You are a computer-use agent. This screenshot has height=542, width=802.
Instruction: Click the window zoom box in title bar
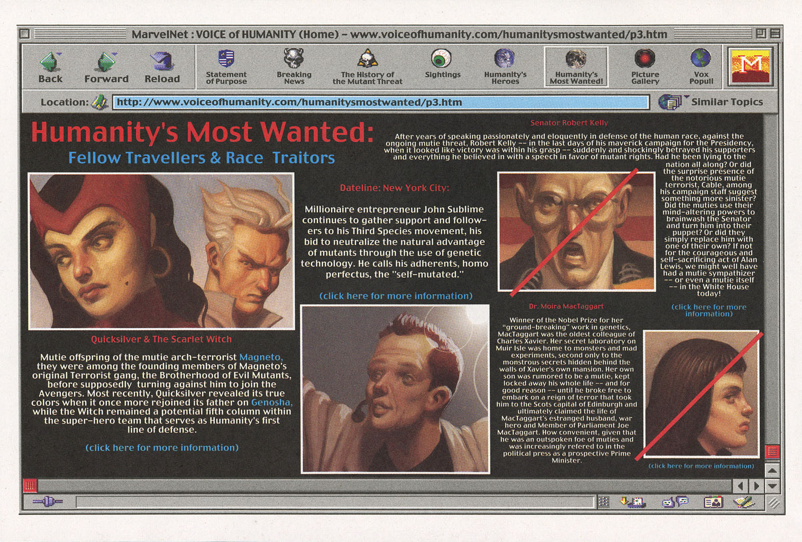point(761,33)
